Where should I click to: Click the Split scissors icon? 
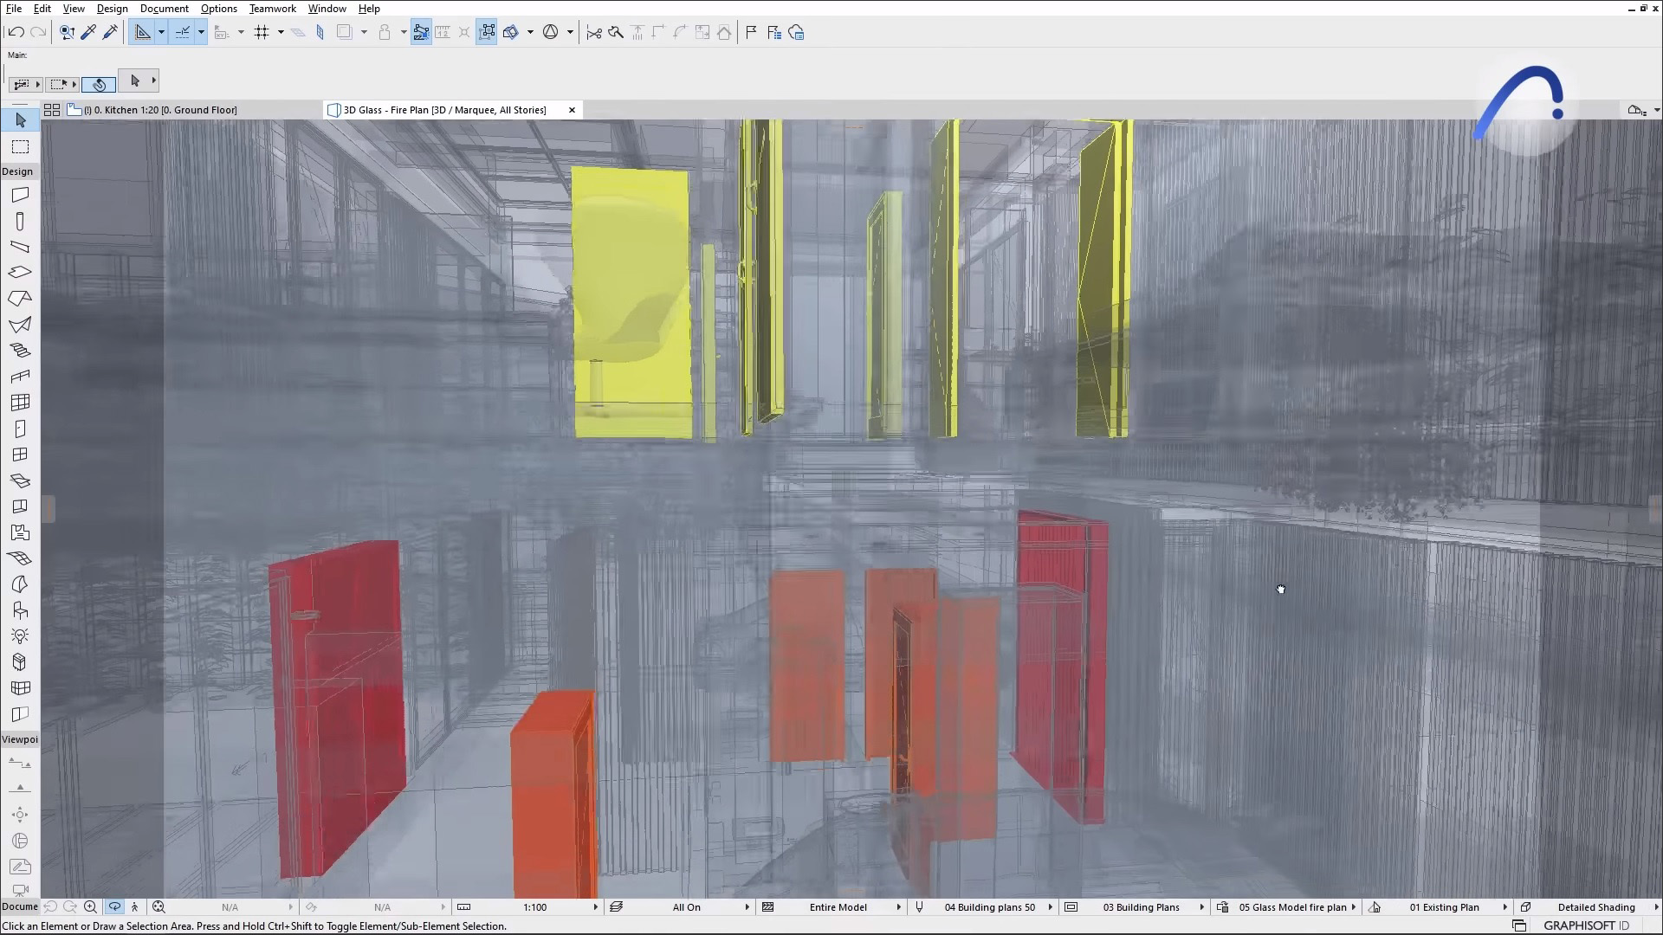pyautogui.click(x=594, y=32)
